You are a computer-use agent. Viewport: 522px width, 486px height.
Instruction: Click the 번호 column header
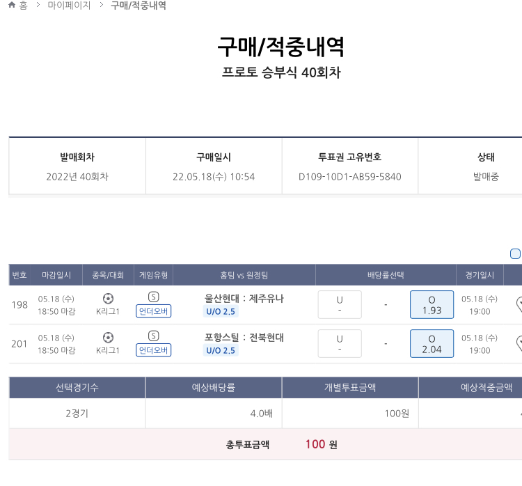(19, 275)
